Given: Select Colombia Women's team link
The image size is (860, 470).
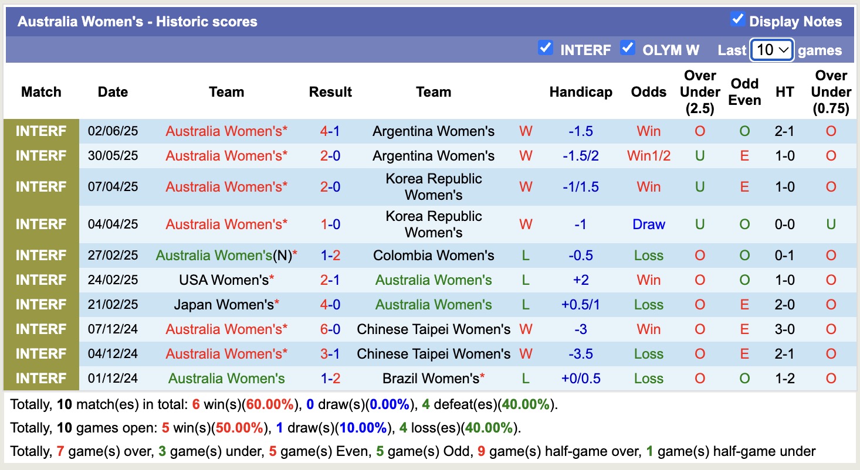Looking at the screenshot, I should 434,256.
